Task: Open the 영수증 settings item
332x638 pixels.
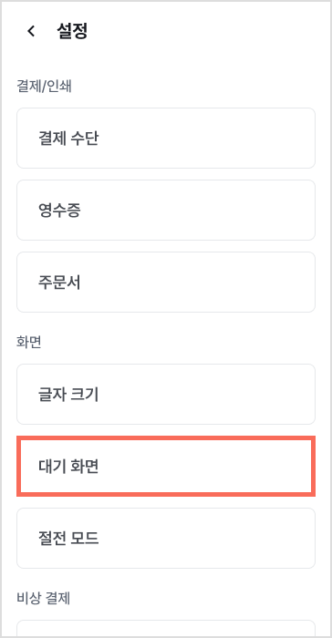Action: pos(166,210)
